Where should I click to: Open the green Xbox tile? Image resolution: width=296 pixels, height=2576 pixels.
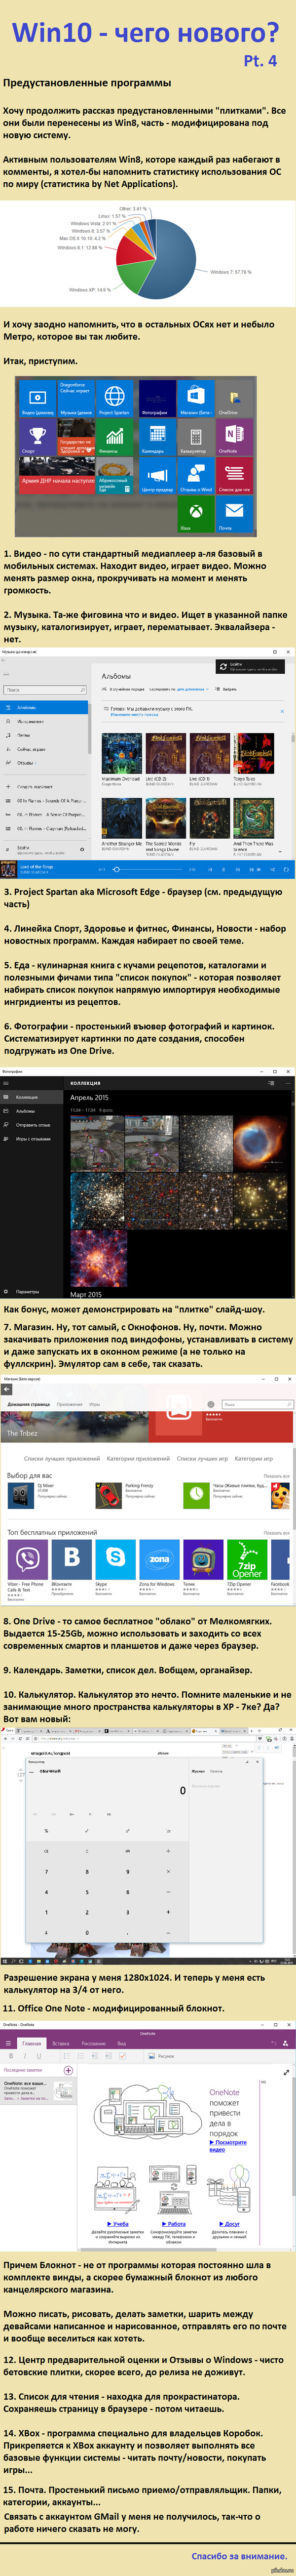click(x=195, y=514)
